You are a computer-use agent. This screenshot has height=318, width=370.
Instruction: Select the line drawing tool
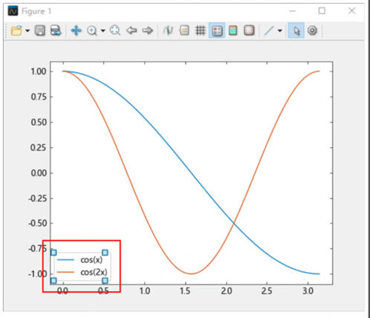pyautogui.click(x=269, y=30)
